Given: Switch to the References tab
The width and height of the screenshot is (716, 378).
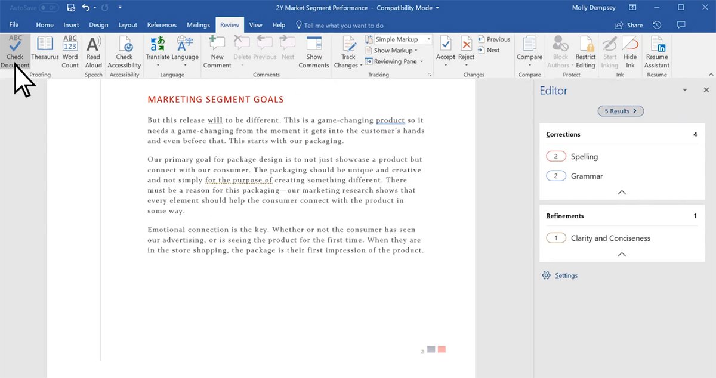Looking at the screenshot, I should (162, 25).
